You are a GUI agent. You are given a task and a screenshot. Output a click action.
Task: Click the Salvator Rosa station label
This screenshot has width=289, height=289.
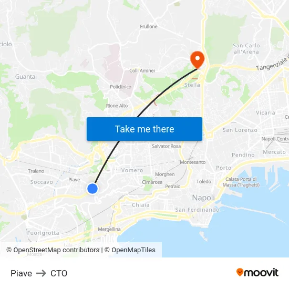coord(166,146)
